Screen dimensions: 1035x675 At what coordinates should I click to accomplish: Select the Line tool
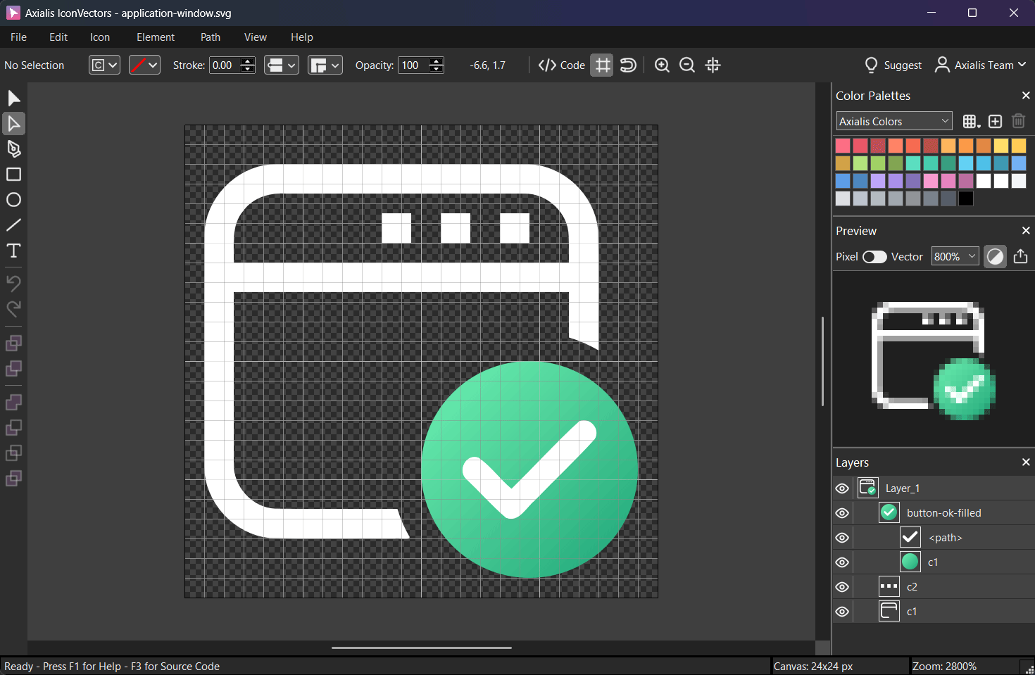(13, 225)
